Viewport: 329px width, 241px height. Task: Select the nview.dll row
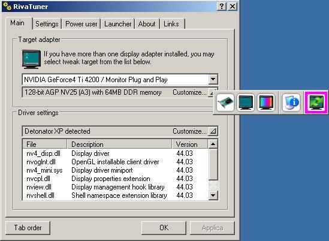pos(116,187)
